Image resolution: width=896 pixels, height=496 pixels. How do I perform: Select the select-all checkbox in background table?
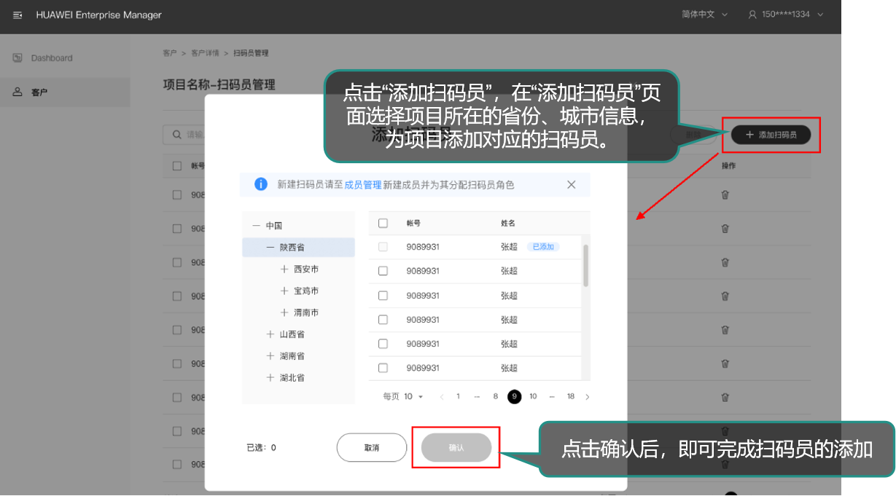point(177,165)
